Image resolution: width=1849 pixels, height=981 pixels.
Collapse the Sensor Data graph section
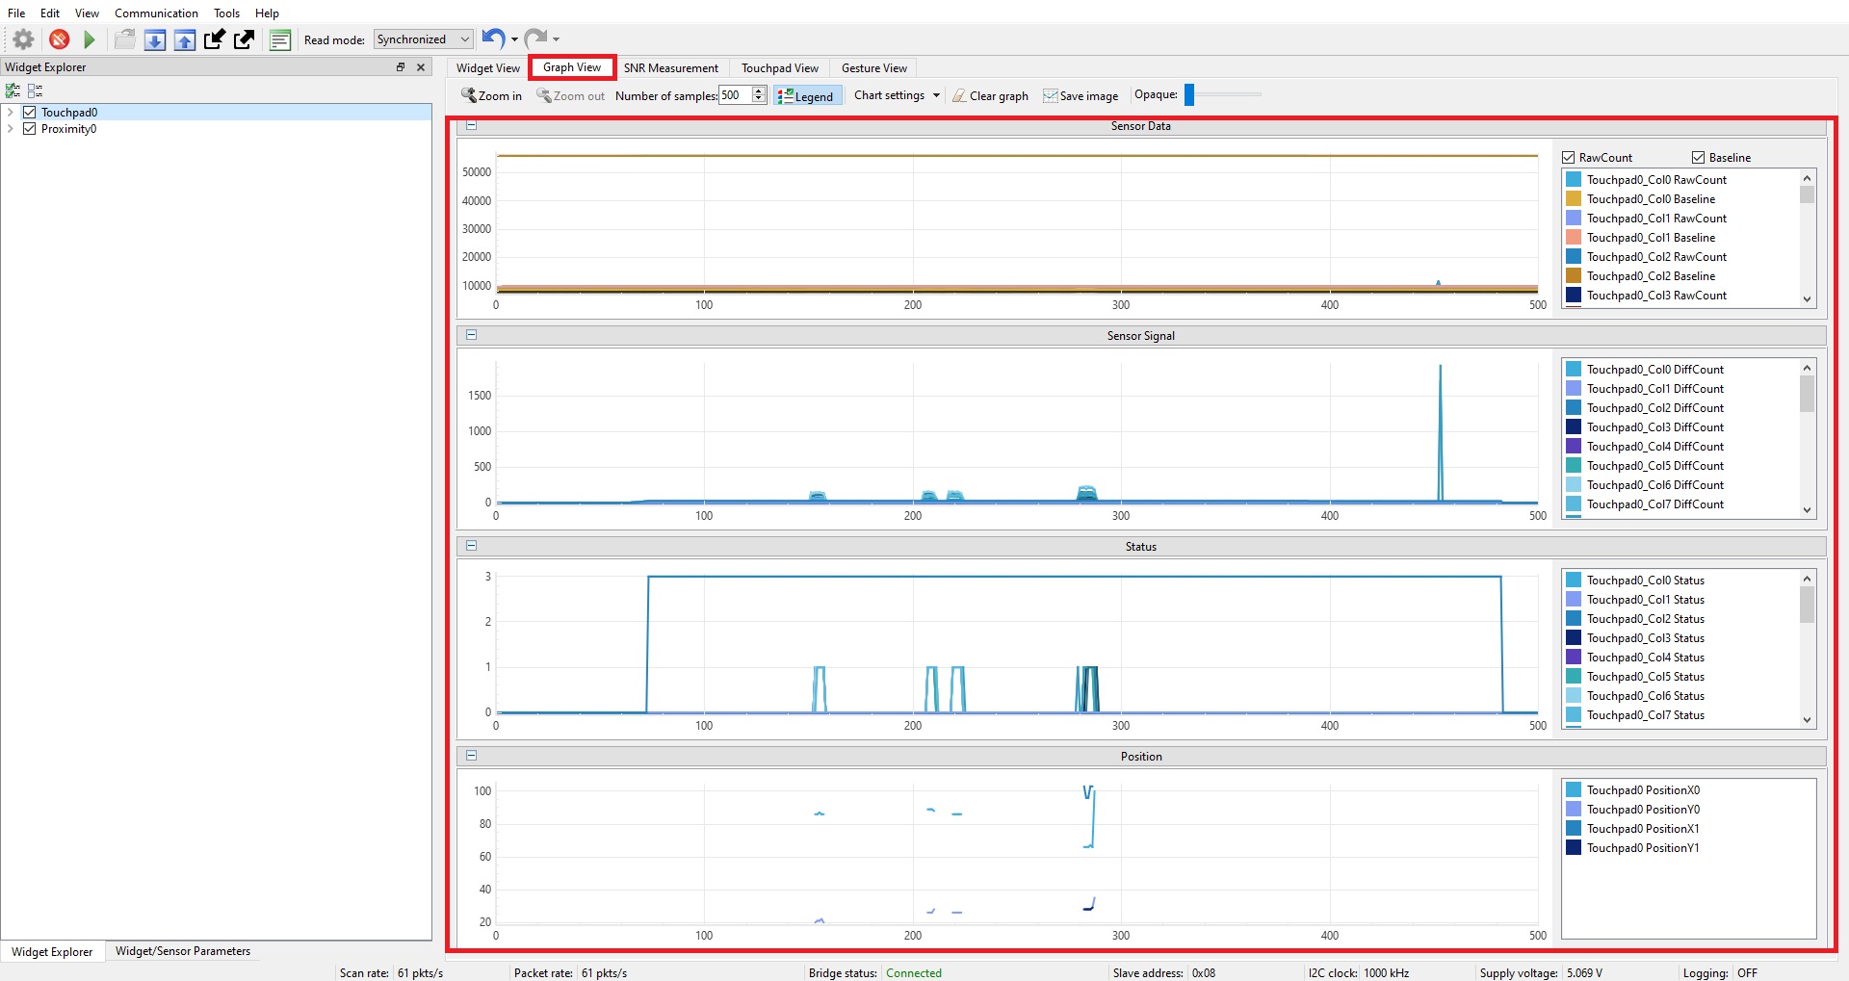(472, 125)
